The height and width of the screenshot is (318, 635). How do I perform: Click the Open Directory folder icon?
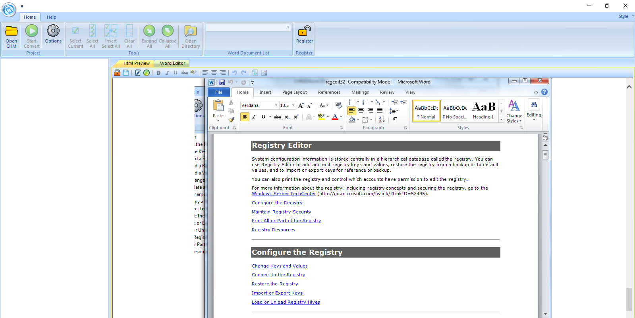click(x=191, y=31)
